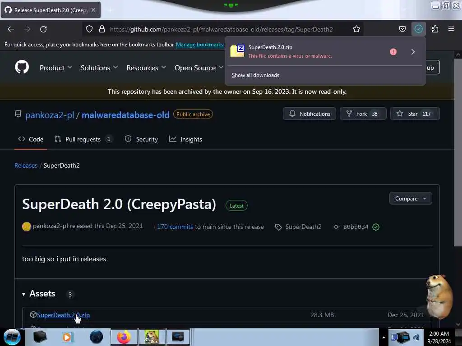Open the malwaredatabase-old repository link
This screenshot has width=462, height=346.
click(125, 115)
